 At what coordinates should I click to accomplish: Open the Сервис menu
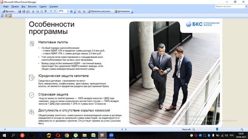click(x=43, y=7)
